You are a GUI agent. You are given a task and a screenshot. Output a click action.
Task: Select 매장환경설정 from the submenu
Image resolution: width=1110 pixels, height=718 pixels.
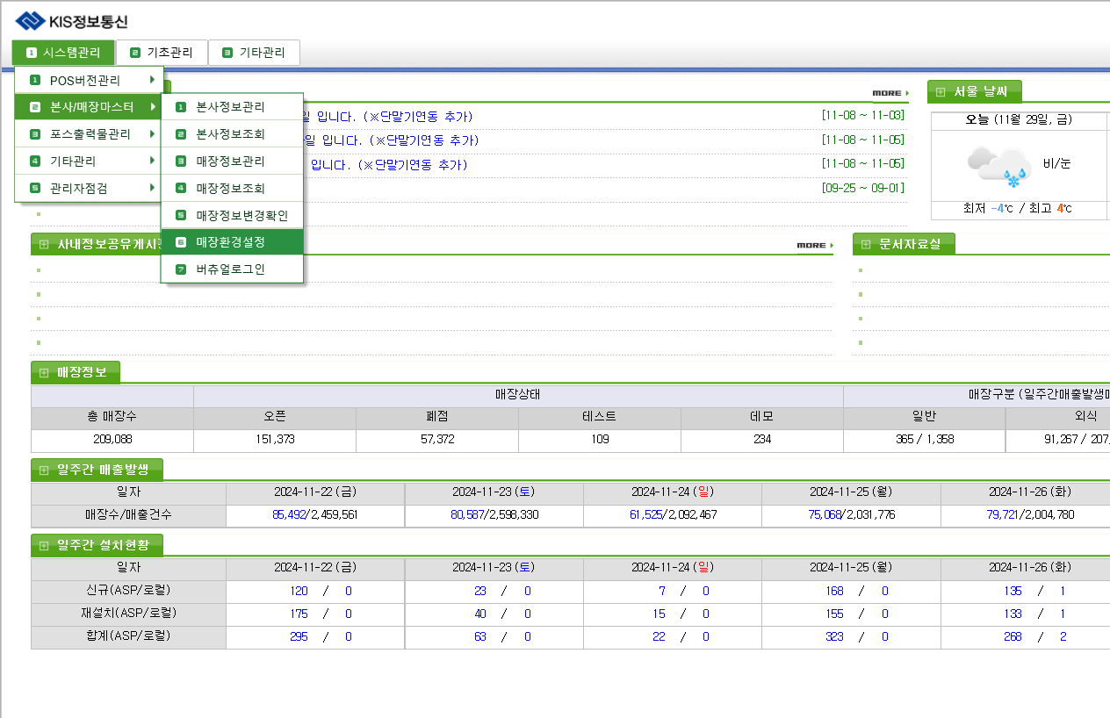[231, 241]
